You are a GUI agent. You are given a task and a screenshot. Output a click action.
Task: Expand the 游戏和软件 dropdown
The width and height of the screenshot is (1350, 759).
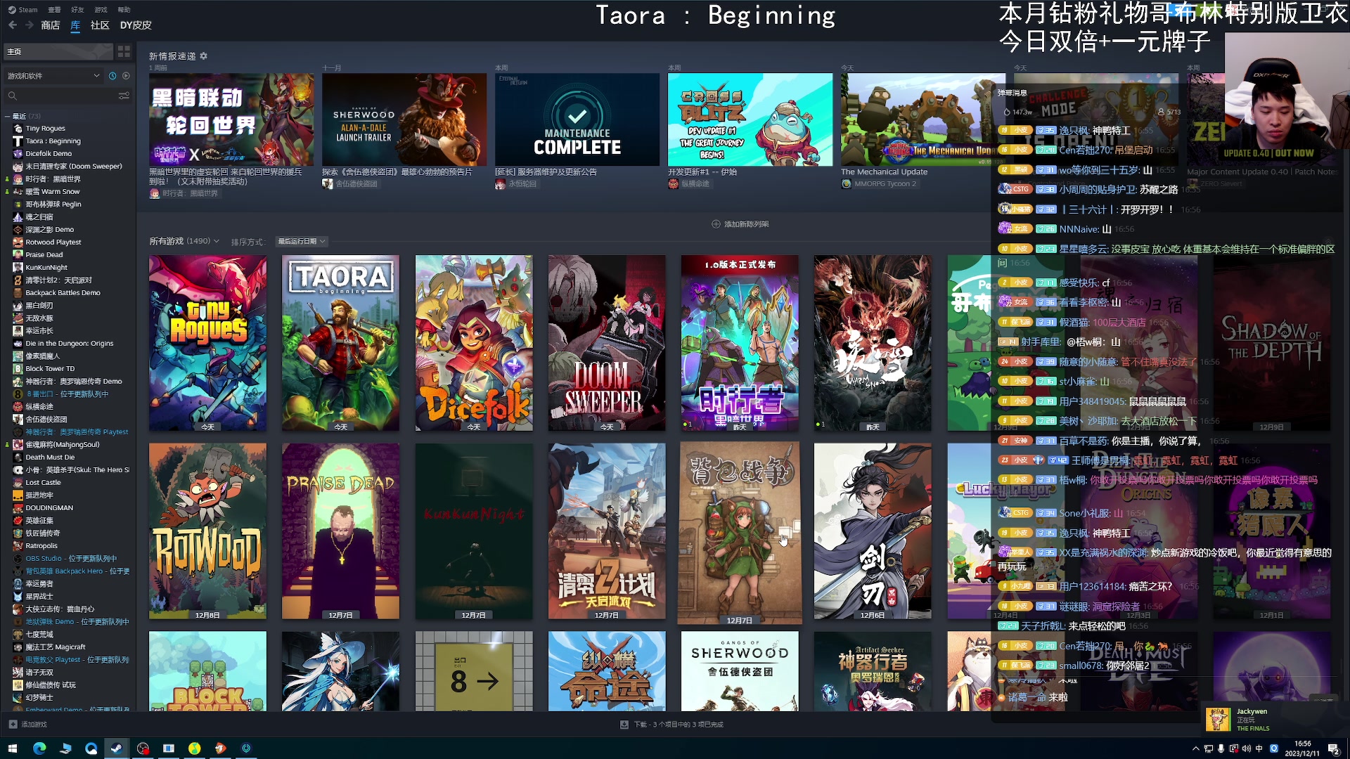[53, 76]
